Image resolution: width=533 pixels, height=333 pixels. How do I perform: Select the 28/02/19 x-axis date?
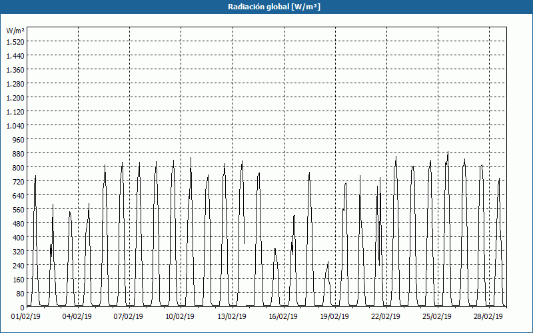click(x=489, y=316)
